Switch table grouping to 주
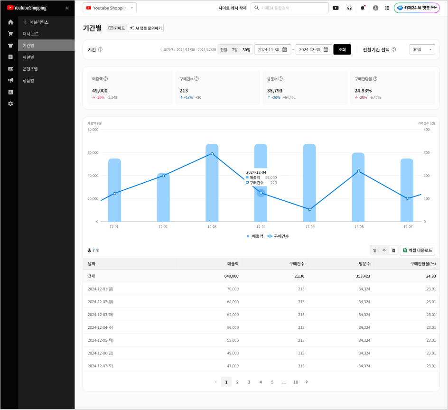The width and height of the screenshot is (448, 410). coord(384,250)
